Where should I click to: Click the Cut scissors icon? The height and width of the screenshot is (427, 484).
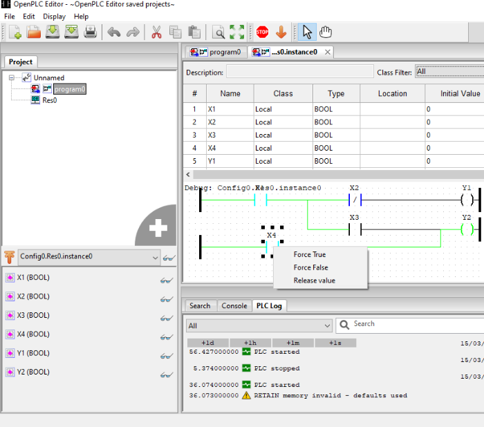(x=156, y=32)
